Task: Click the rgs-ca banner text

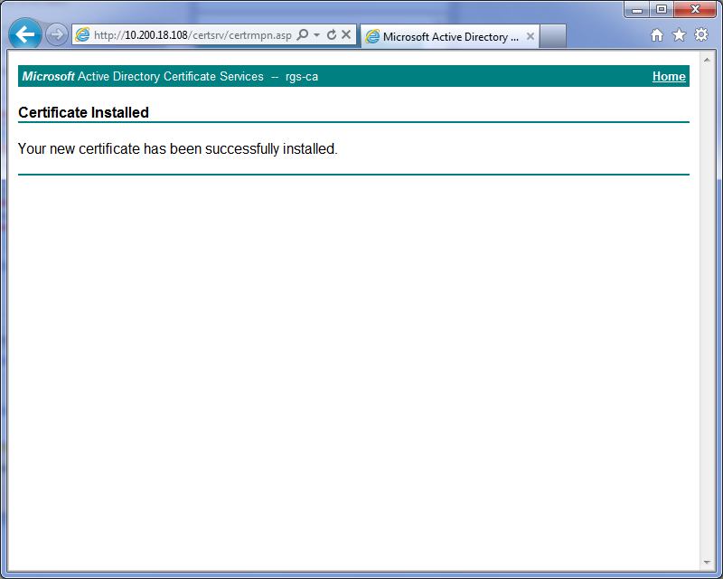Action: (302, 76)
